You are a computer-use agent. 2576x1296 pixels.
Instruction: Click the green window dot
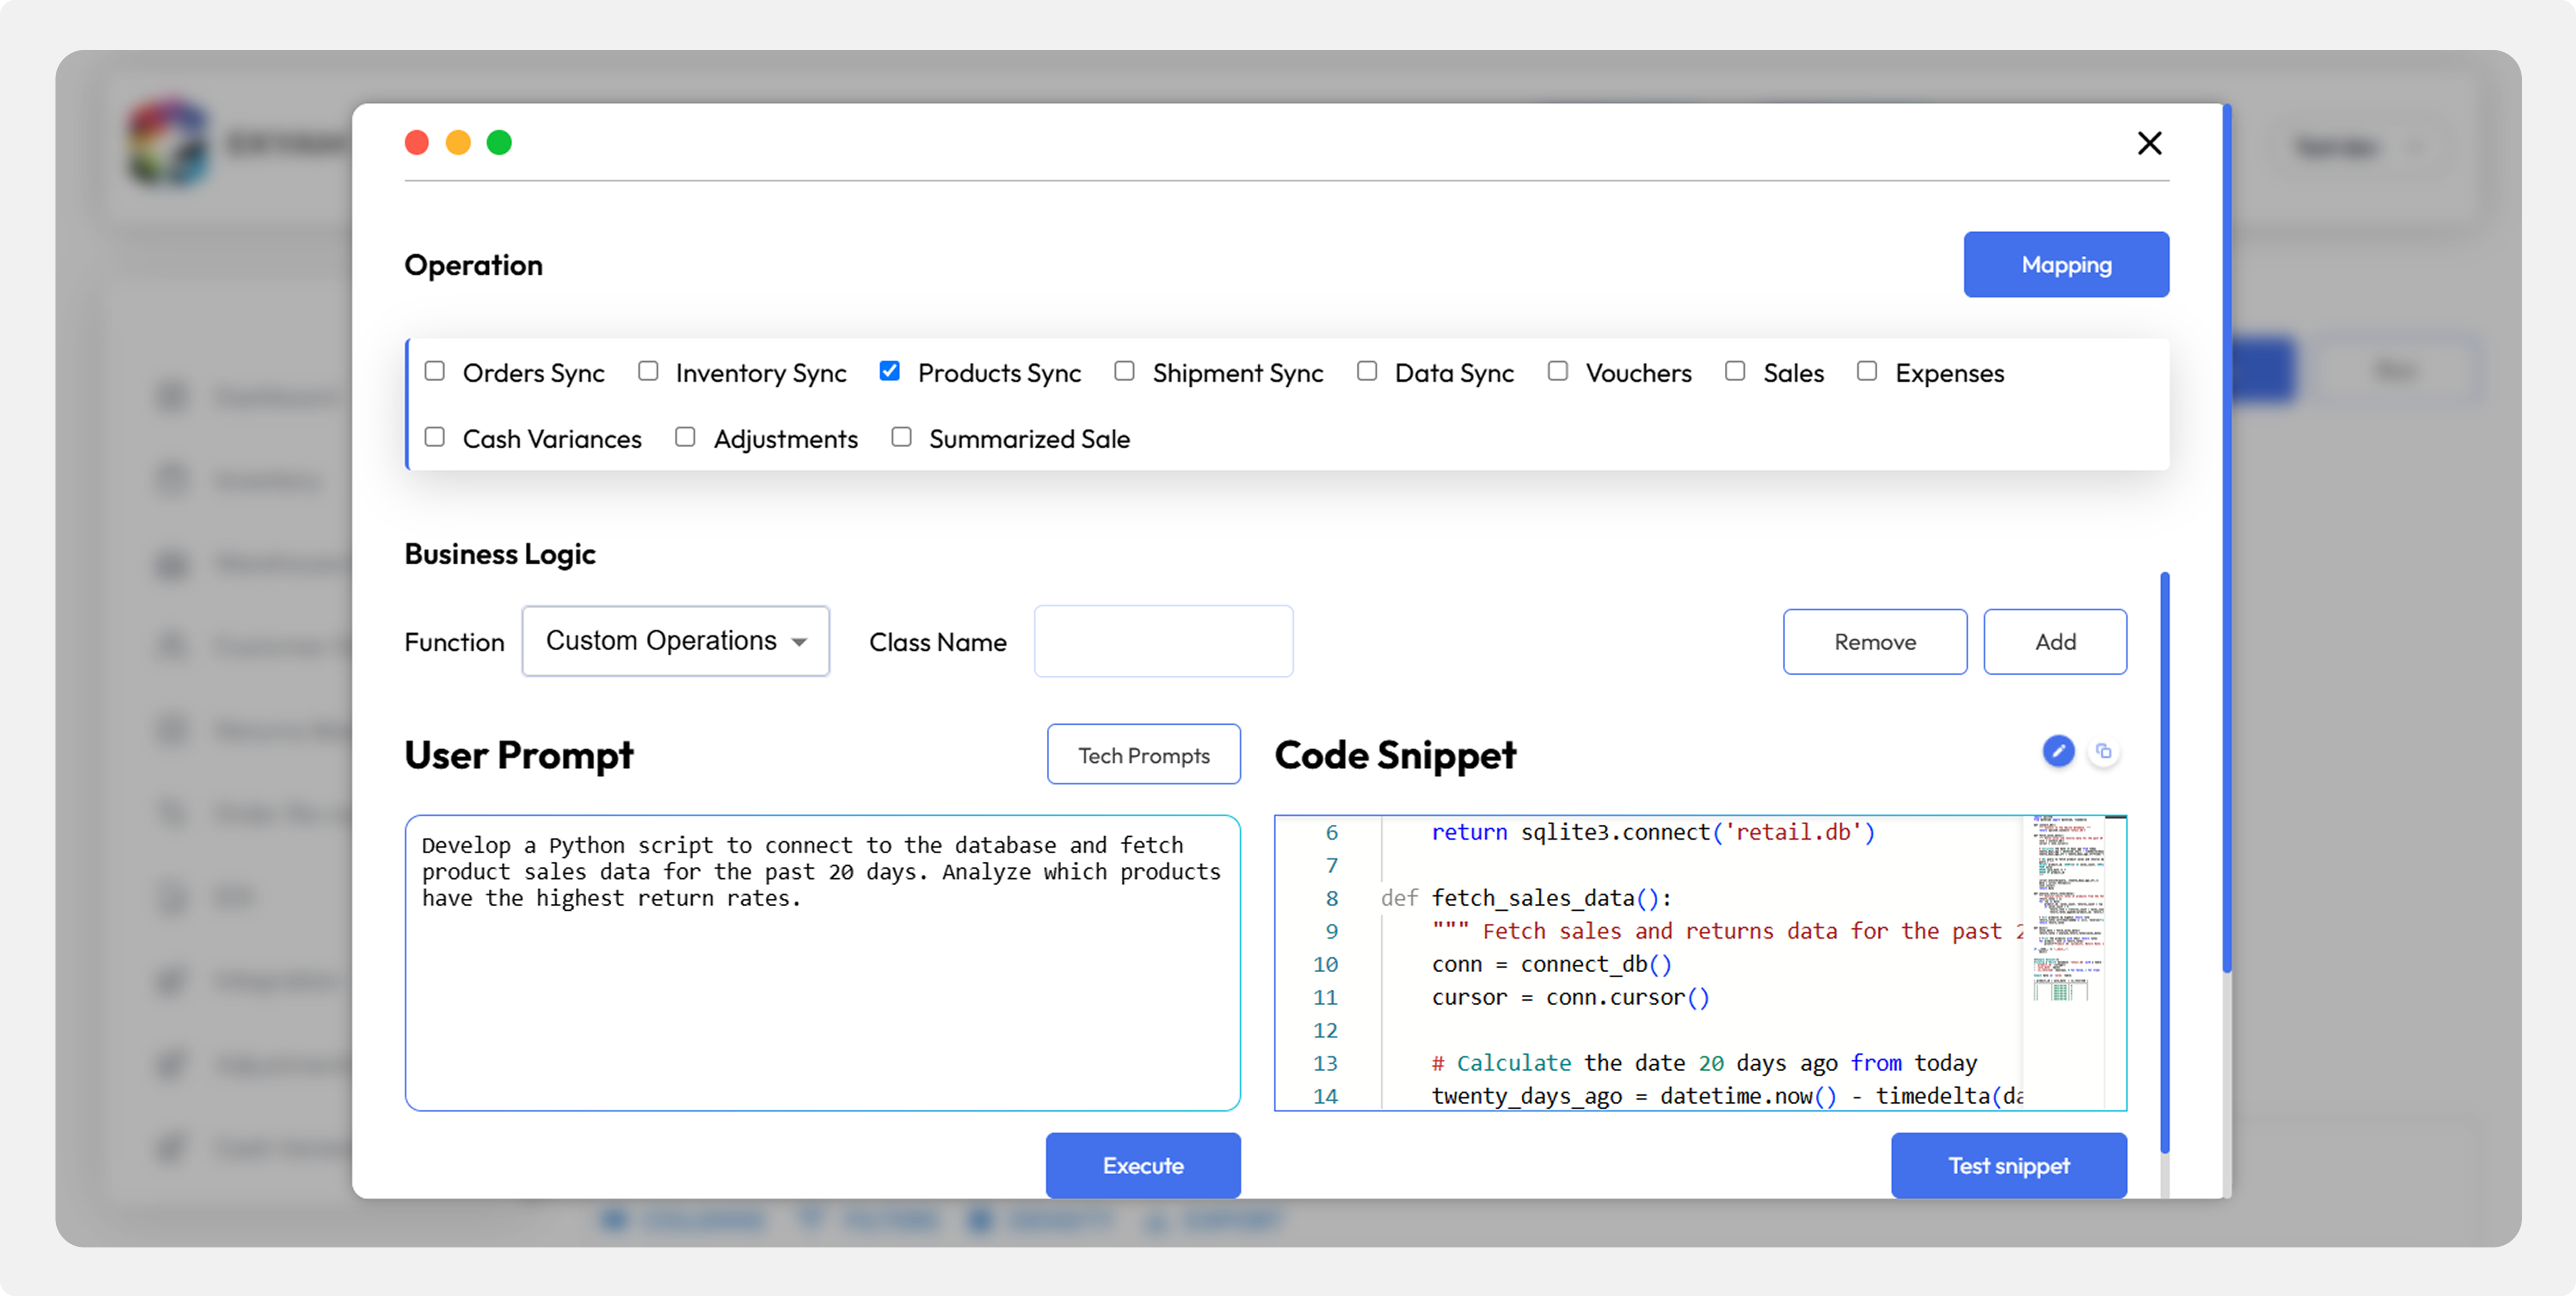(x=499, y=143)
